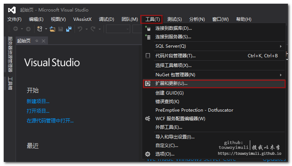This screenshot has height=166, width=292.
Task: Expand the NuGet 包管理器 submenu arrow
Action: pos(280,75)
